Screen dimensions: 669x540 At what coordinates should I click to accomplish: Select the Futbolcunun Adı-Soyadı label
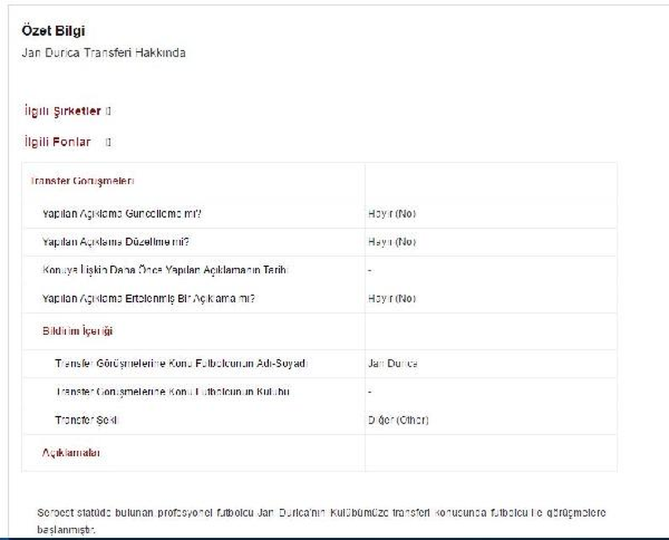181,363
